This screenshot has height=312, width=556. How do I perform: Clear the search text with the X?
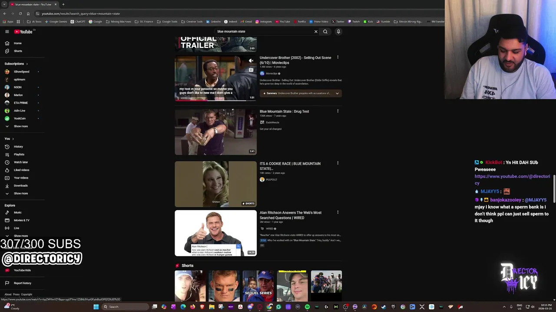(316, 32)
